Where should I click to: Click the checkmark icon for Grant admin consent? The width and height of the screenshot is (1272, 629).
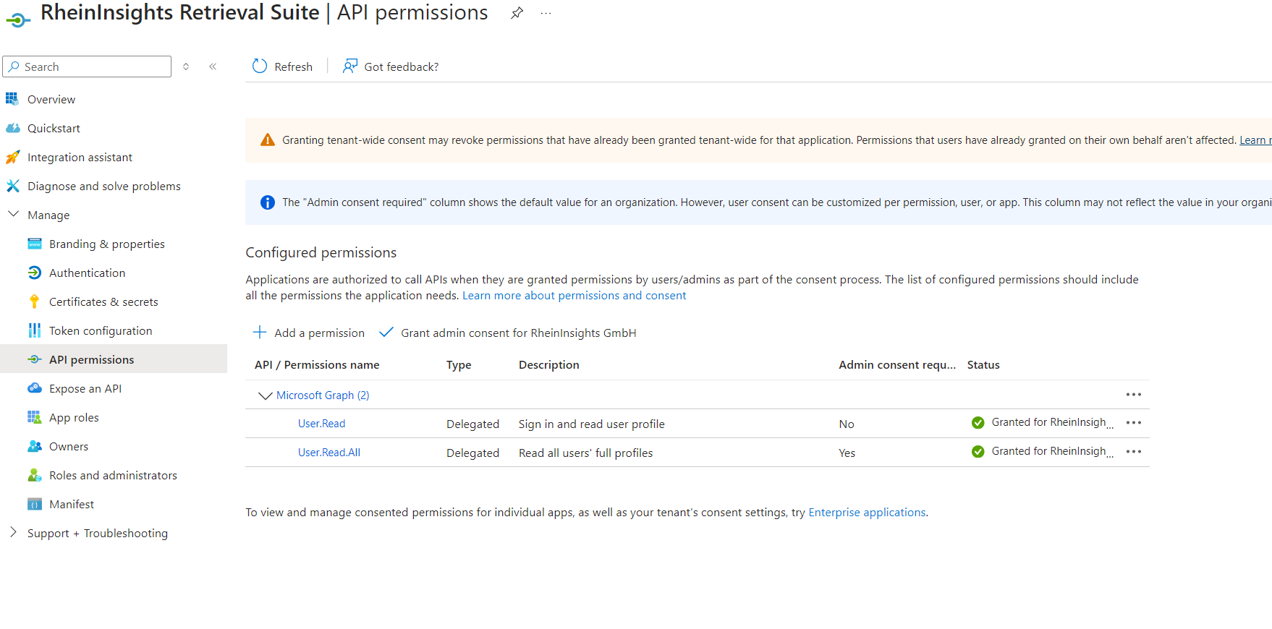coord(386,332)
